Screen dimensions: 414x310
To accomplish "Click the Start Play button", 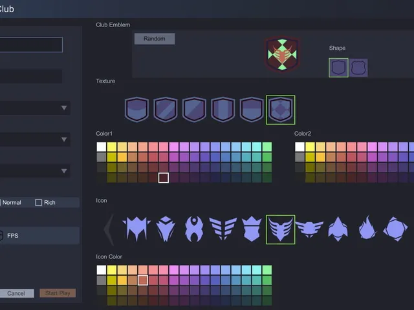I will click(x=58, y=293).
